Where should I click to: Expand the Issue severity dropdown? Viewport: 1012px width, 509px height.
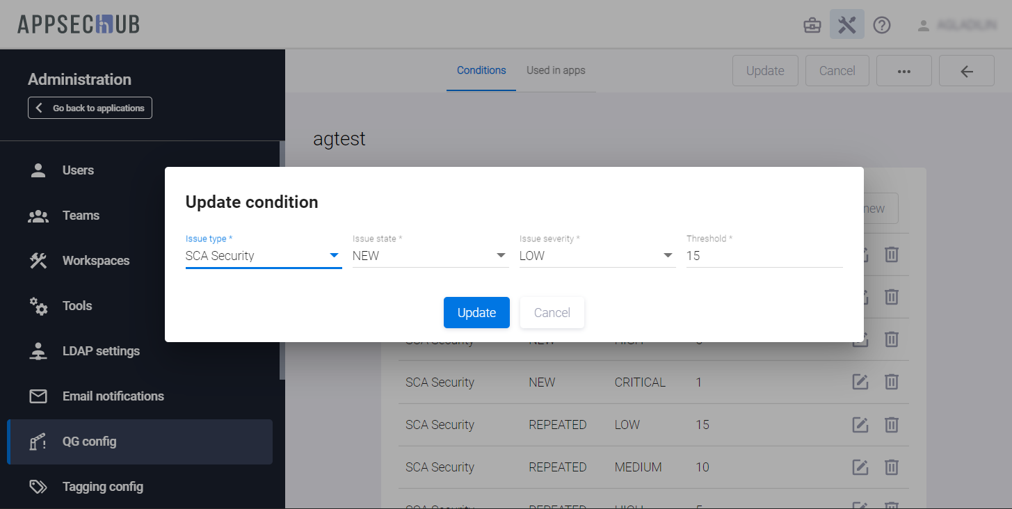[x=667, y=255]
